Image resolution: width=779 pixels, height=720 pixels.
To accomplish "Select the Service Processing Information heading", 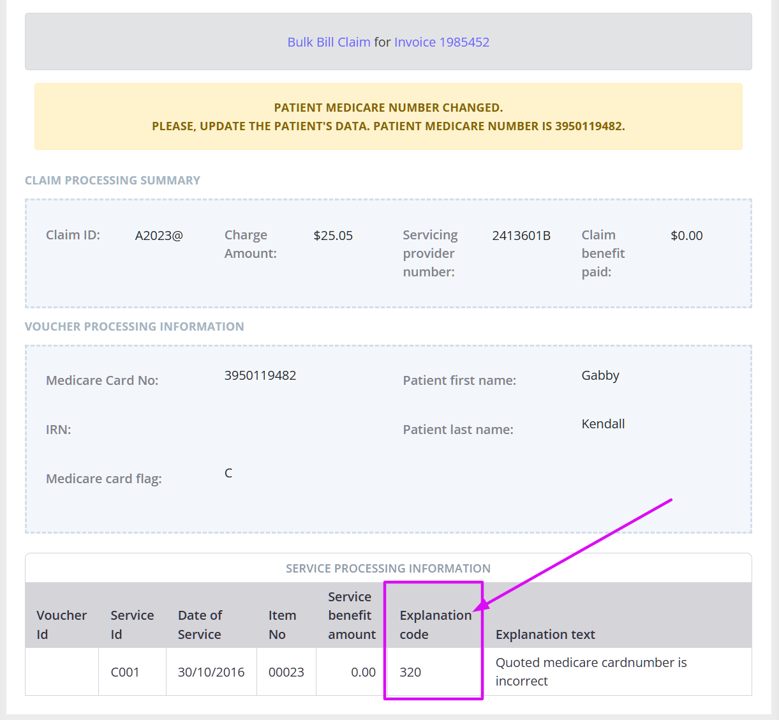I will pyautogui.click(x=388, y=568).
